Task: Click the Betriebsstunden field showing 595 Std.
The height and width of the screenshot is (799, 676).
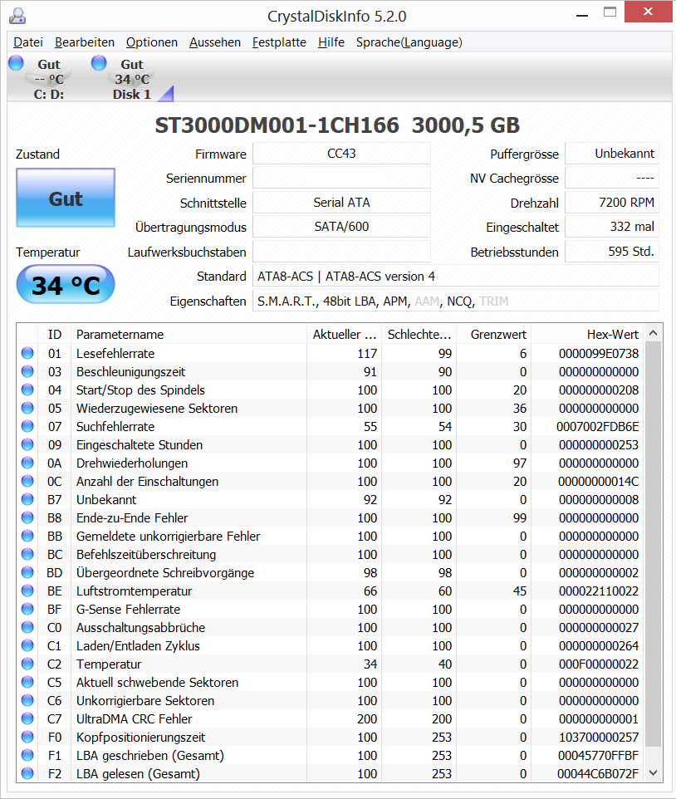Action: [x=612, y=251]
